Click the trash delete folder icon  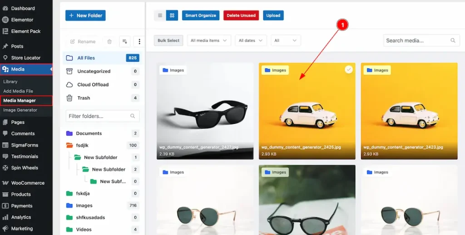tap(109, 41)
